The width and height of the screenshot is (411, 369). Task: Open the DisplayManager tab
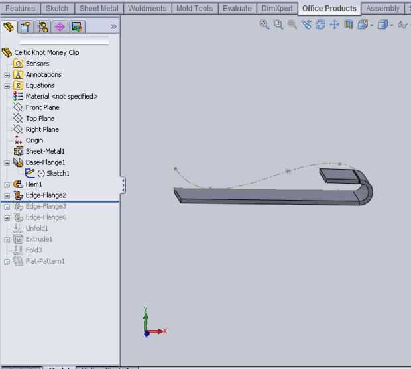tap(77, 26)
